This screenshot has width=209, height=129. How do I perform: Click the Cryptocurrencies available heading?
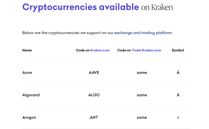pyautogui.click(x=81, y=7)
